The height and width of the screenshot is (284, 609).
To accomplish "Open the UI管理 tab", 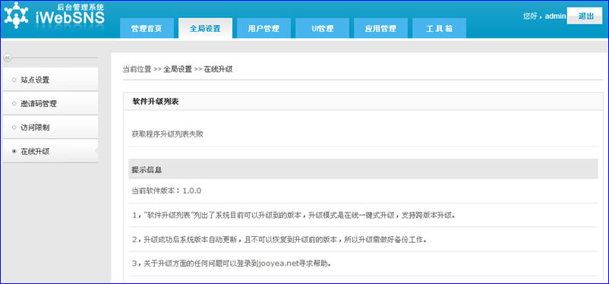I will [x=323, y=28].
